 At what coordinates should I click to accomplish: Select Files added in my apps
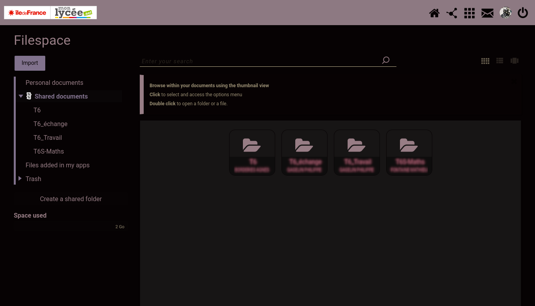[57, 165]
